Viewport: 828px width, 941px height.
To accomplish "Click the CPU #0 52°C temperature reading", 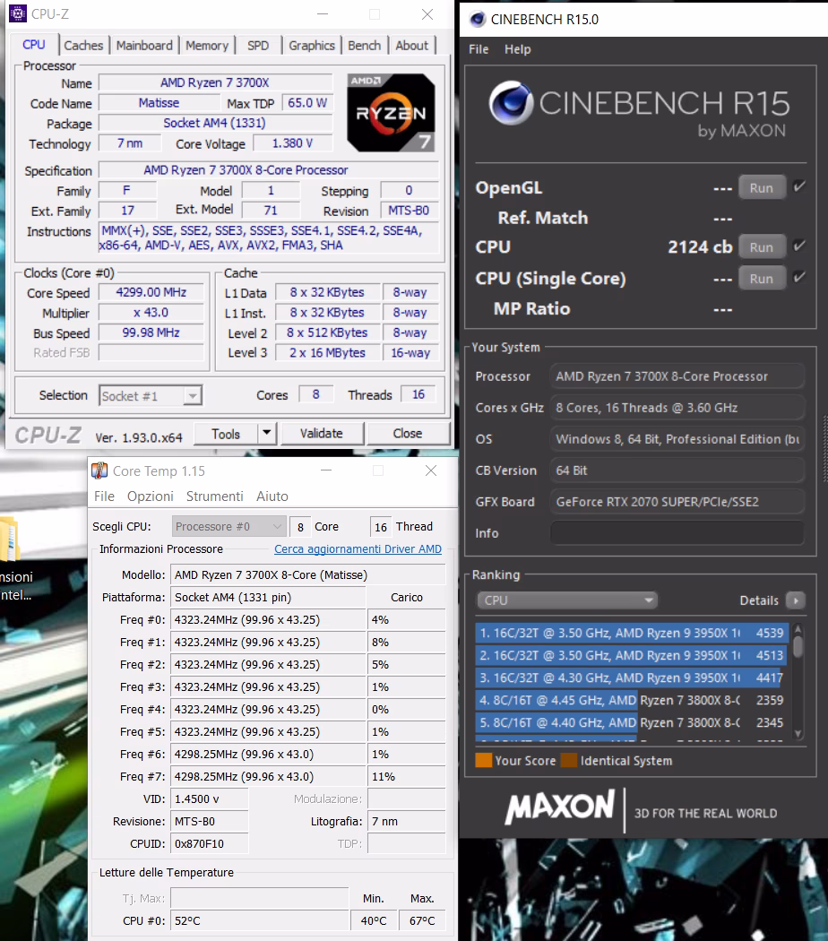I will [260, 920].
